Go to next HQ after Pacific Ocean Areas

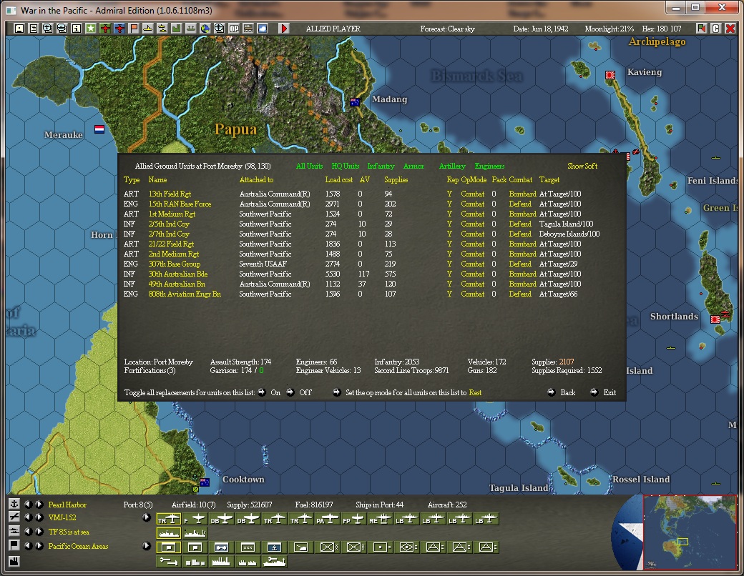tap(39, 546)
